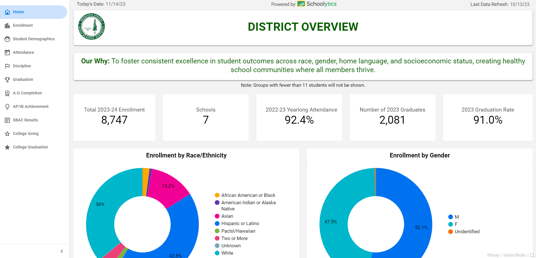536x258 pixels.
Task: Go to Student Demographics page
Action: (34, 39)
